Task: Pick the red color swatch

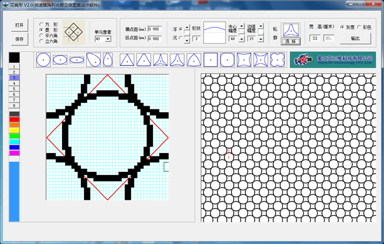Action: (x=14, y=119)
